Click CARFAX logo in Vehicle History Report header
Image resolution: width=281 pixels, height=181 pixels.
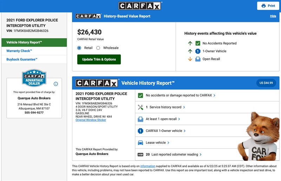pyautogui.click(x=97, y=83)
